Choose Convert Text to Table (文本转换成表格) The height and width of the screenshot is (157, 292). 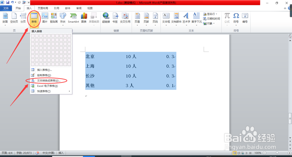(x=51, y=81)
